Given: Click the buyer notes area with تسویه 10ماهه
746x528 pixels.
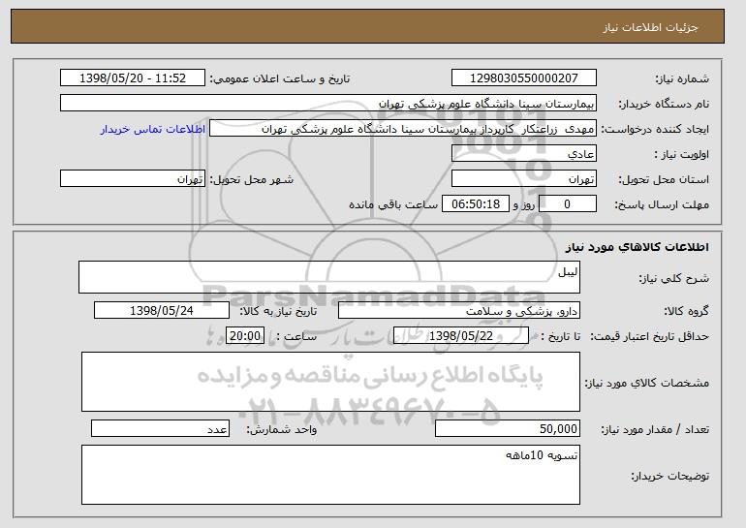Looking at the screenshot, I should point(330,475).
